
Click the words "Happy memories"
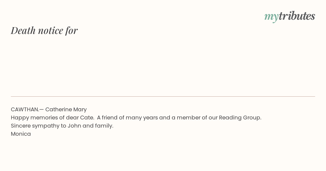(x=34, y=118)
